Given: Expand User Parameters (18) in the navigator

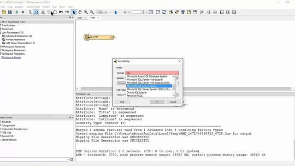Looking at the screenshot, I should pyautogui.click(x=12, y=32).
